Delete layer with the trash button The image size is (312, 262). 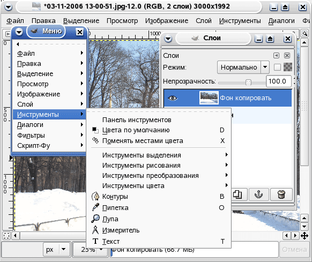(281, 194)
